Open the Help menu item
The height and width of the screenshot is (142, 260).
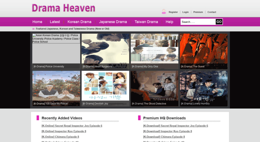tap(169, 22)
